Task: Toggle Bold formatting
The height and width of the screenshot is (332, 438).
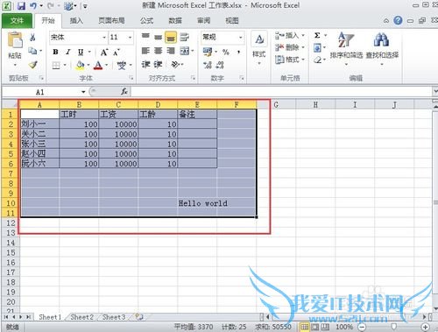Action: [x=55, y=53]
